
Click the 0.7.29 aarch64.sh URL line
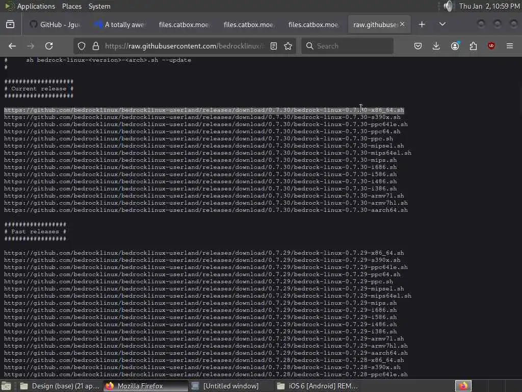[206, 353]
